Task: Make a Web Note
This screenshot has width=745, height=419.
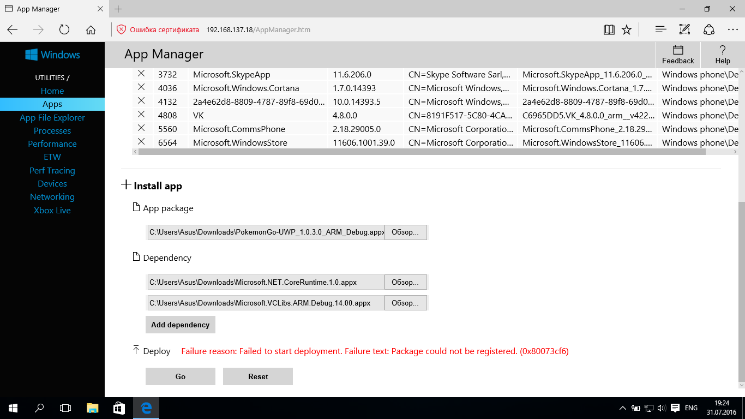Action: [x=684, y=29]
